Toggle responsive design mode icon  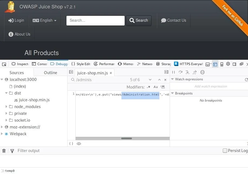coord(222,64)
